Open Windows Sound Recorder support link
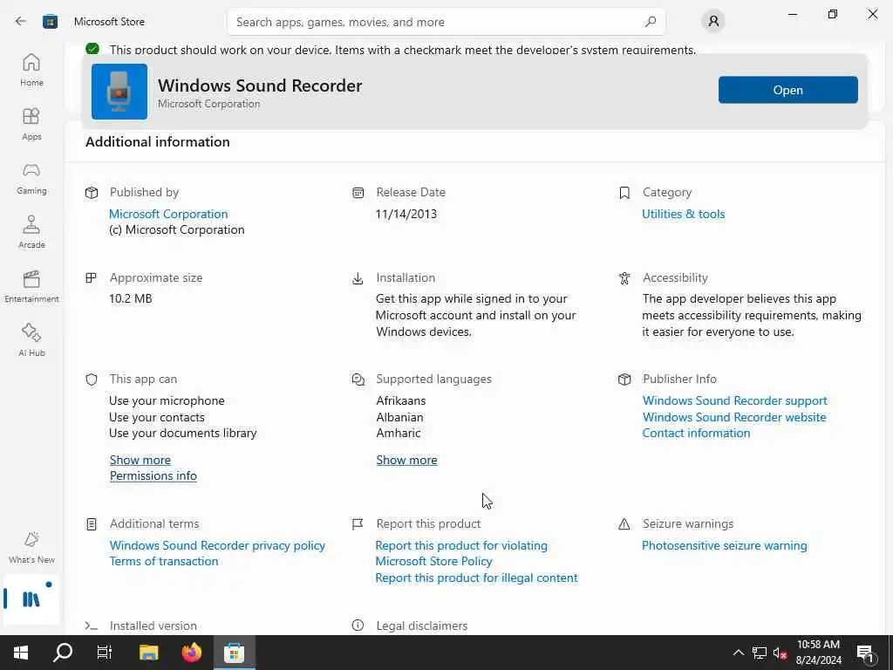 (x=734, y=400)
